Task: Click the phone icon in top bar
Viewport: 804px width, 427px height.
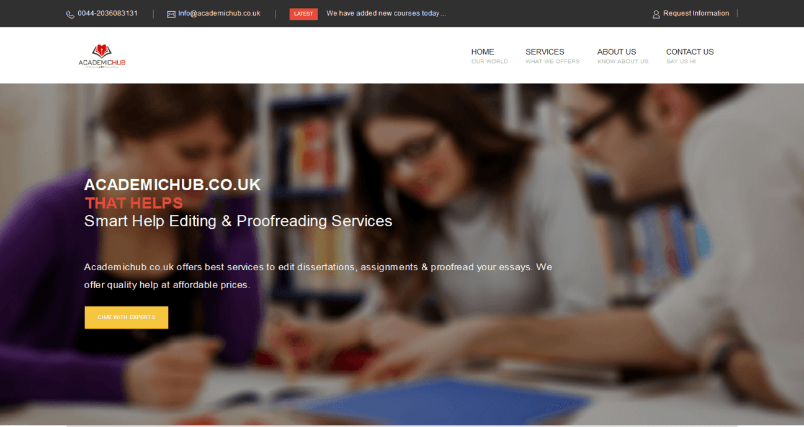Action: (70, 14)
